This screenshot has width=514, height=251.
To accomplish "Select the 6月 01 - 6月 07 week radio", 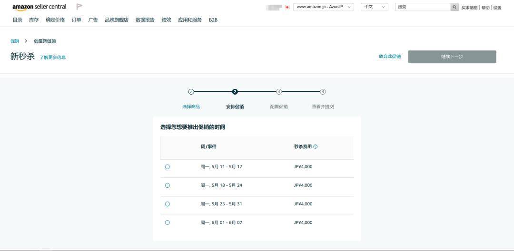I will click(168, 222).
